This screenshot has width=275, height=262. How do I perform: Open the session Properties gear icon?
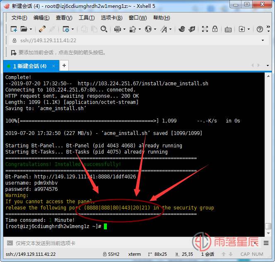point(66,29)
